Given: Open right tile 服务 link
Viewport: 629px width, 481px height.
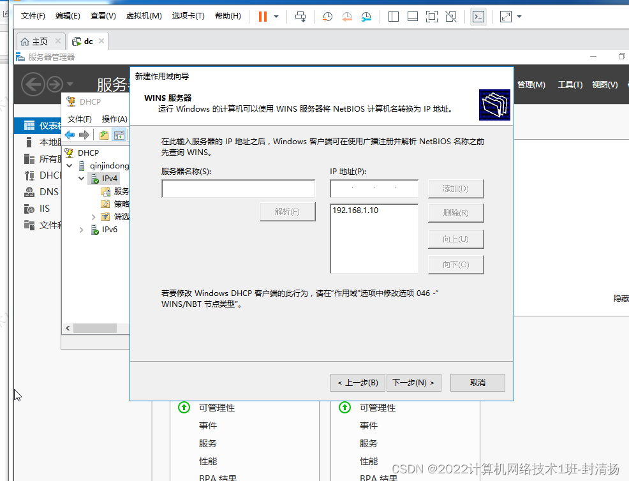Looking at the screenshot, I should click(368, 443).
